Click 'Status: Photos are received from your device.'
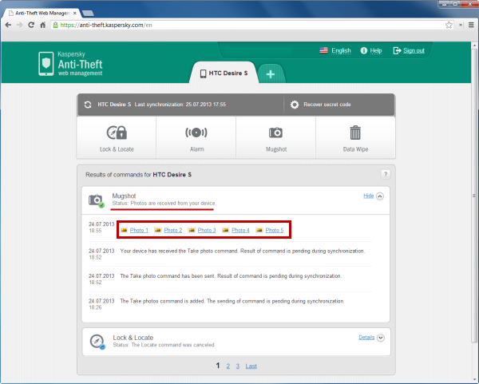479x384 pixels. pyautogui.click(x=164, y=203)
